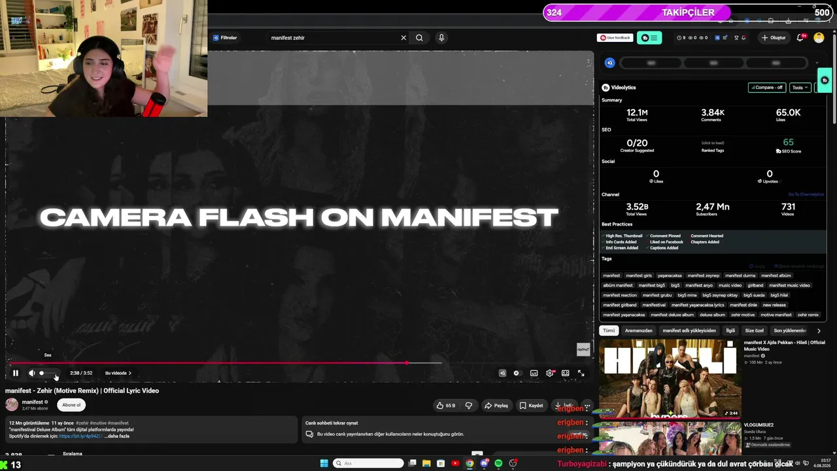Expand the description with '...daha fazla'
This screenshot has height=471, width=837.
116,436
